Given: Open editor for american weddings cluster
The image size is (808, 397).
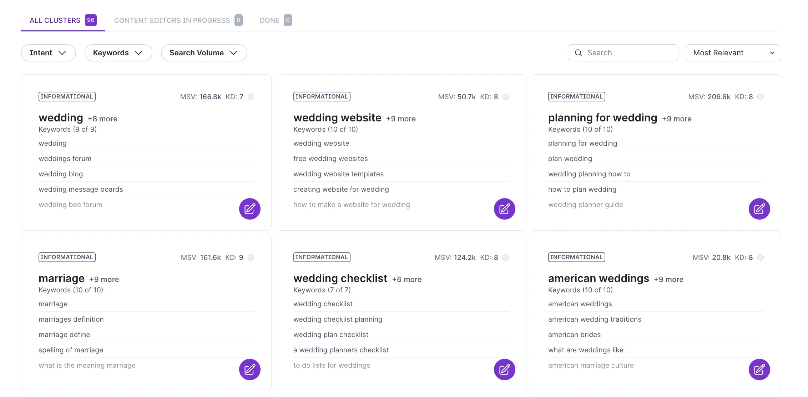Looking at the screenshot, I should (x=759, y=370).
